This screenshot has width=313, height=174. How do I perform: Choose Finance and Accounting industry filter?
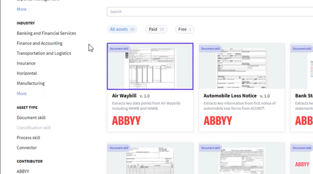[40, 43]
